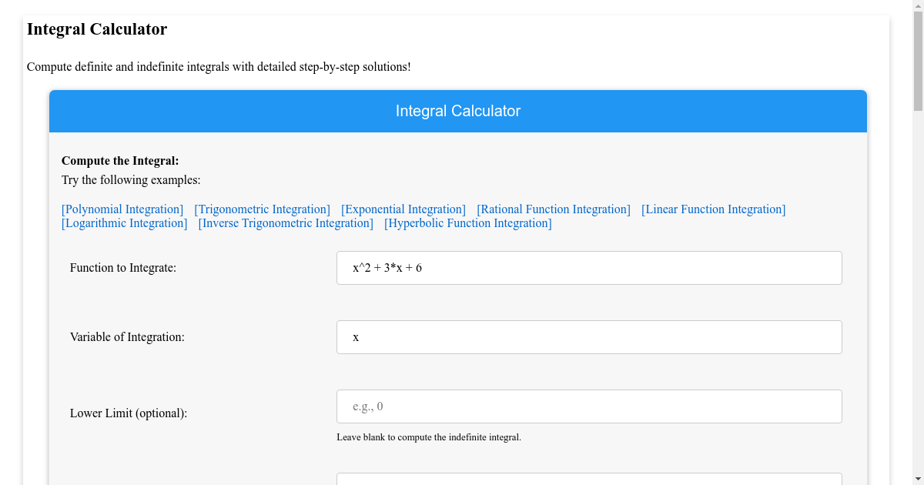Click the indefinite integral helper text
The image size is (924, 485).
tap(427, 436)
